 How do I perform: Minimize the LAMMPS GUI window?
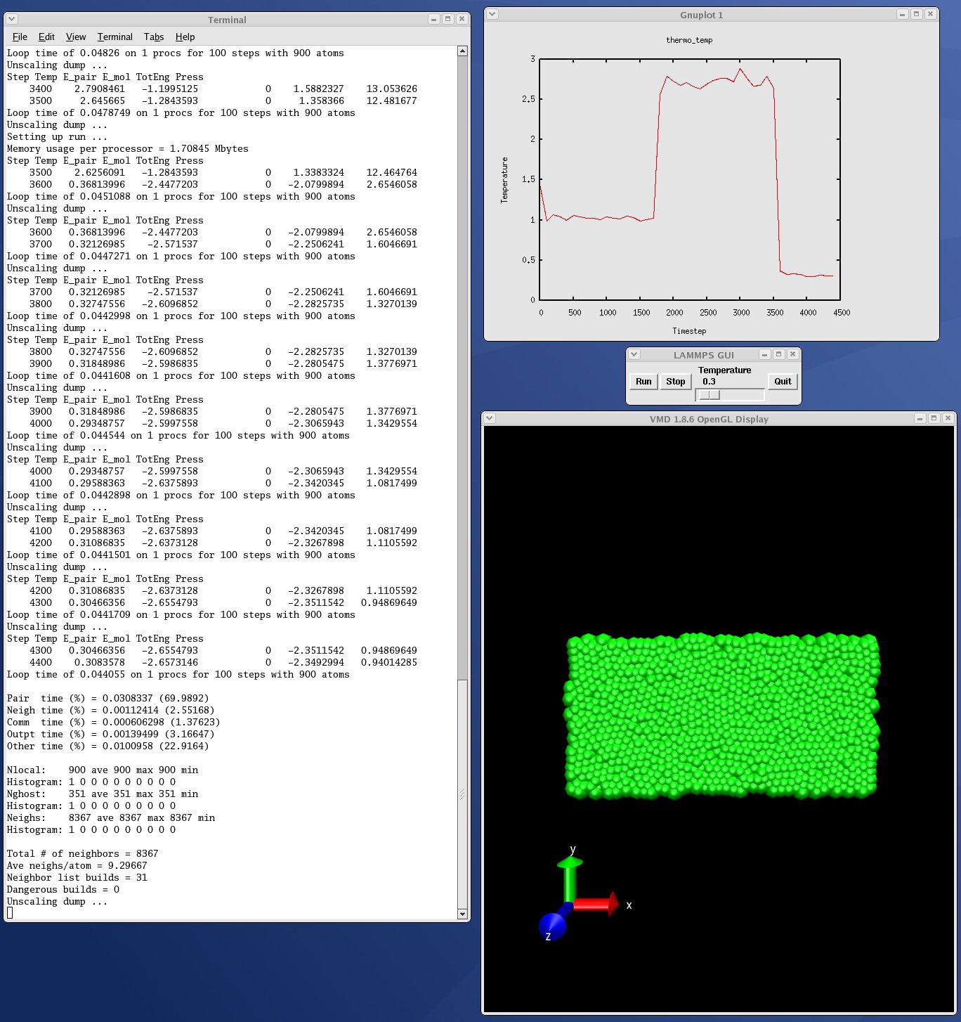point(764,355)
